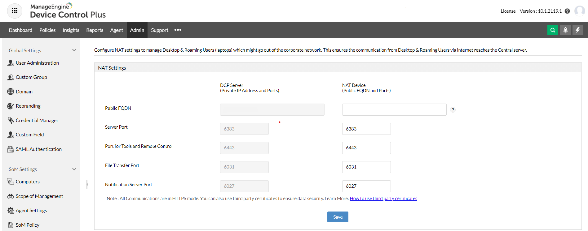The width and height of the screenshot is (588, 231).
Task: Open SAML Authentication settings
Action: pyautogui.click(x=38, y=149)
